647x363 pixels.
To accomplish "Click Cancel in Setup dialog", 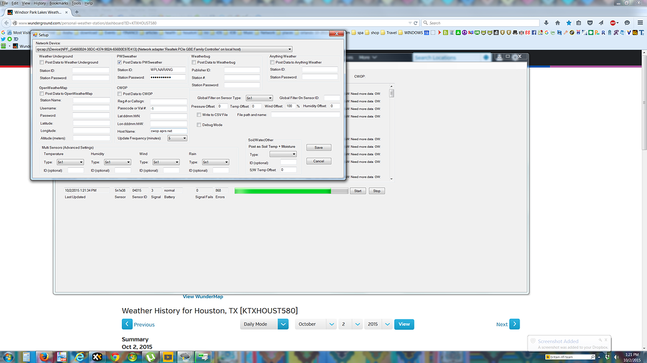I will pos(319,162).
